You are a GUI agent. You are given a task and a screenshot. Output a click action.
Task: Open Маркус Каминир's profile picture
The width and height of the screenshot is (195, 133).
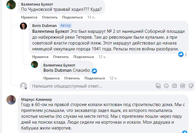click(11, 100)
